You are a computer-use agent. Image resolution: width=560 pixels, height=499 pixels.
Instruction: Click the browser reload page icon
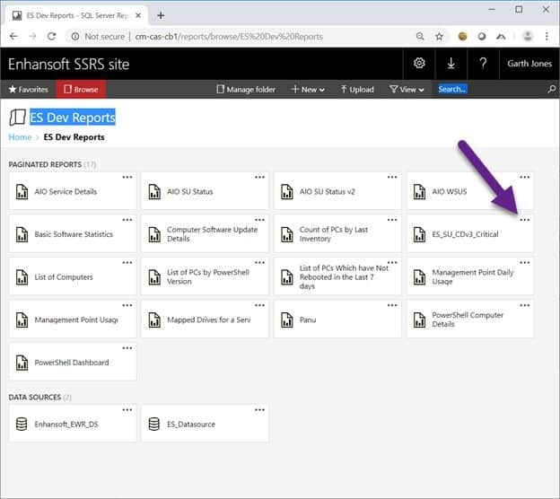pyautogui.click(x=52, y=37)
